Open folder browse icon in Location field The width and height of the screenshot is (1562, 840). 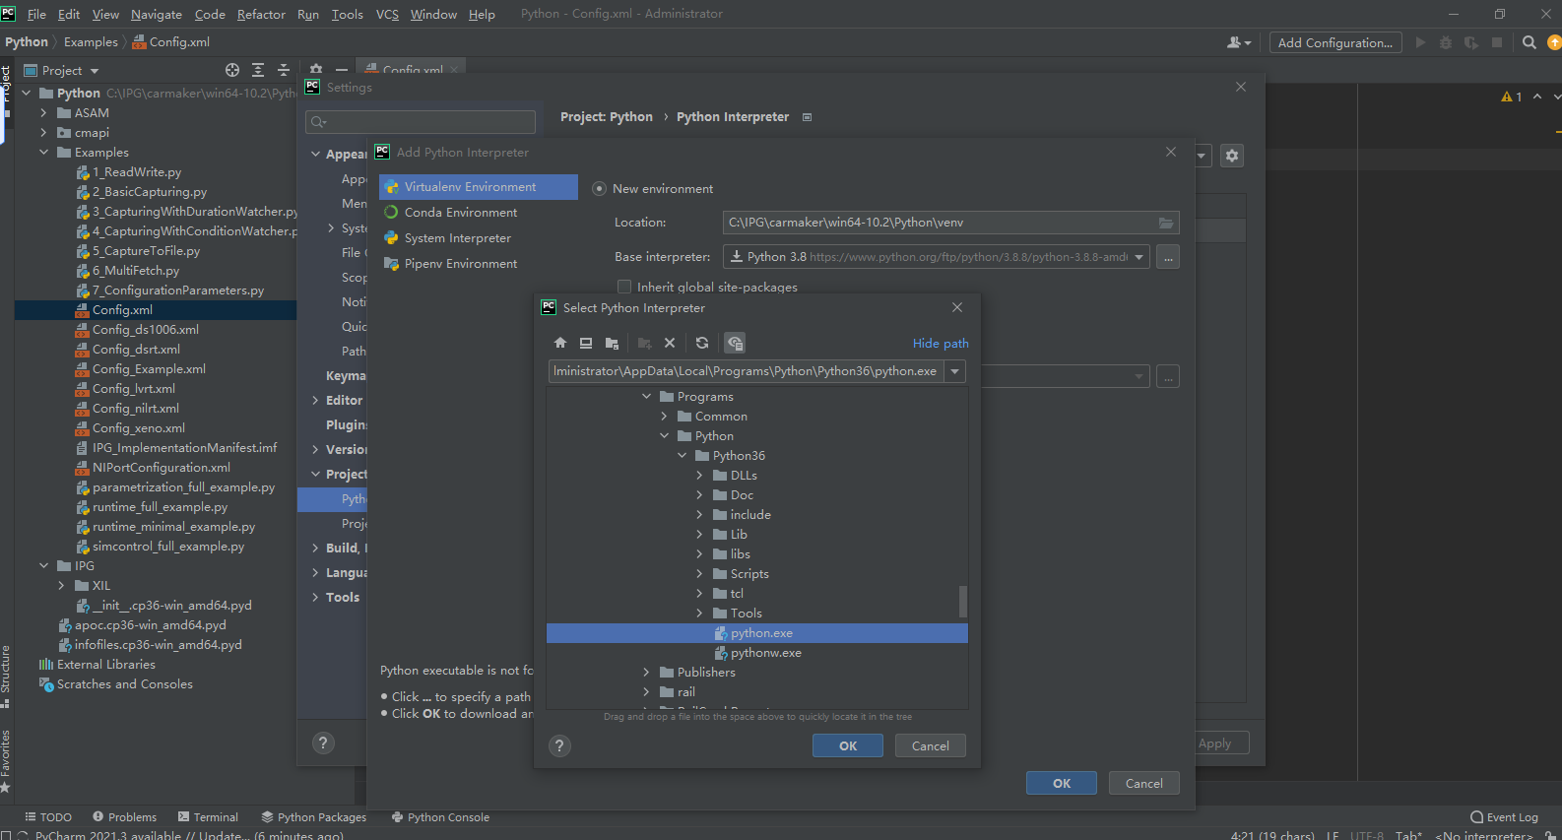[1166, 223]
